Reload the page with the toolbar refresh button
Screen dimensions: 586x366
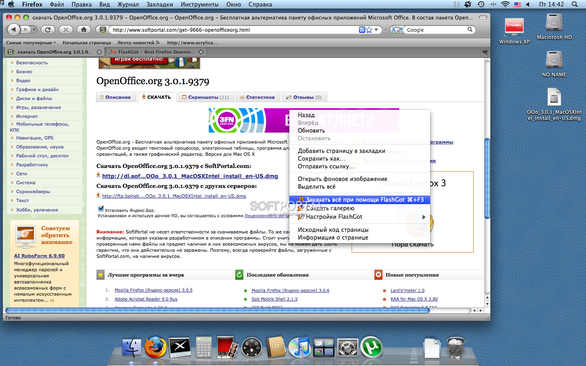(x=48, y=30)
